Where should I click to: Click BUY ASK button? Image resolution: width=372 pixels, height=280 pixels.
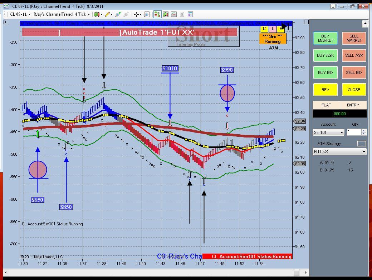(325, 55)
